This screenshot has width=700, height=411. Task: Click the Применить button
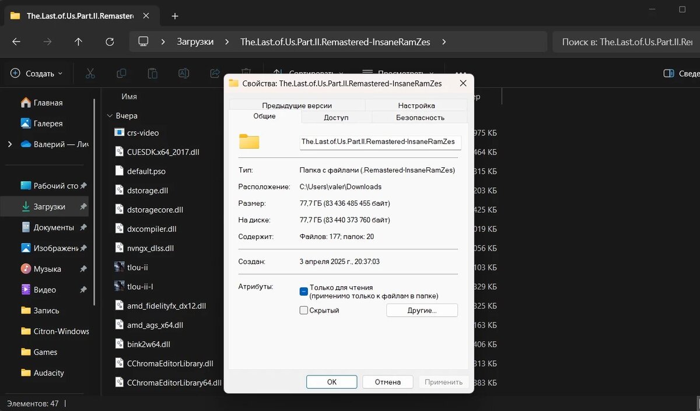[443, 382]
